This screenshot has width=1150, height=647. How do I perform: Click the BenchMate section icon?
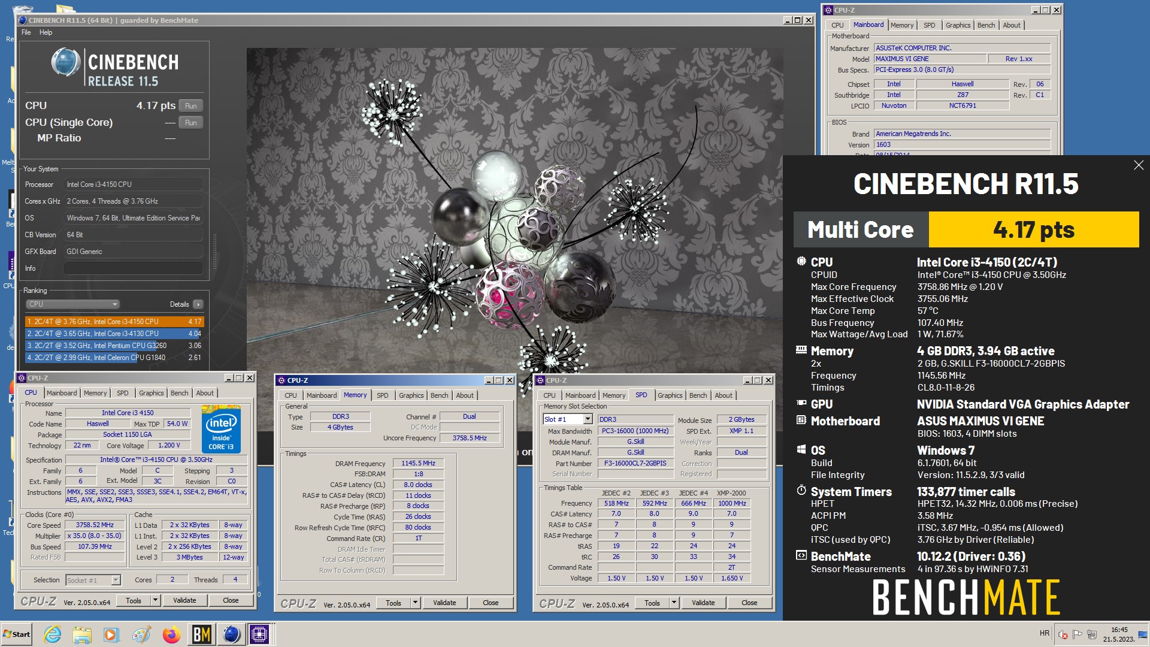pos(801,555)
